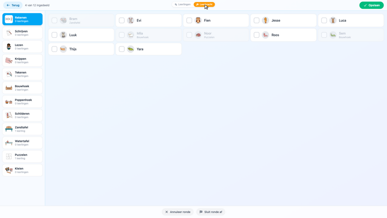Click the name Luca
Viewport: 387px width, 218px height.
click(x=342, y=20)
